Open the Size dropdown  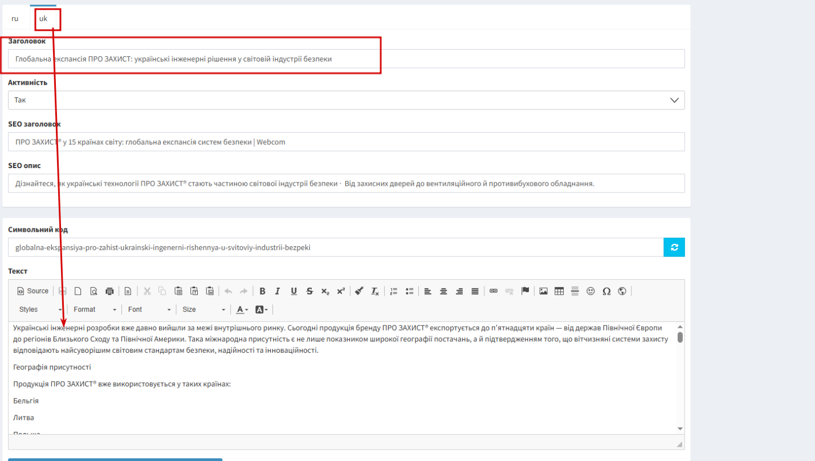click(203, 309)
